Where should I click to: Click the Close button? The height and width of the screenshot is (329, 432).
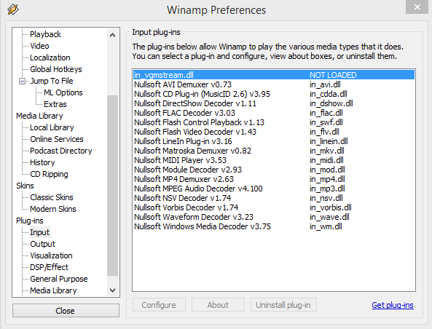tap(66, 311)
